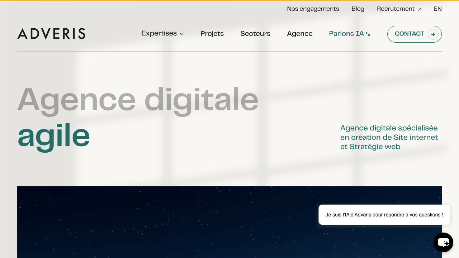The width and height of the screenshot is (459, 258).
Task: Click the CONTACT button label
Action: [x=410, y=34]
